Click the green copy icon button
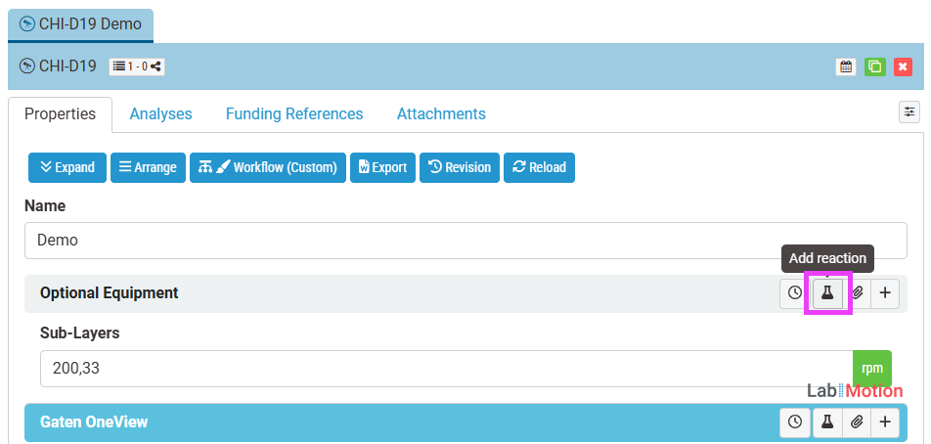The image size is (931, 444). click(874, 67)
